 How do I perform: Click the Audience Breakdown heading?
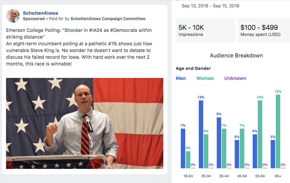[x=236, y=55]
